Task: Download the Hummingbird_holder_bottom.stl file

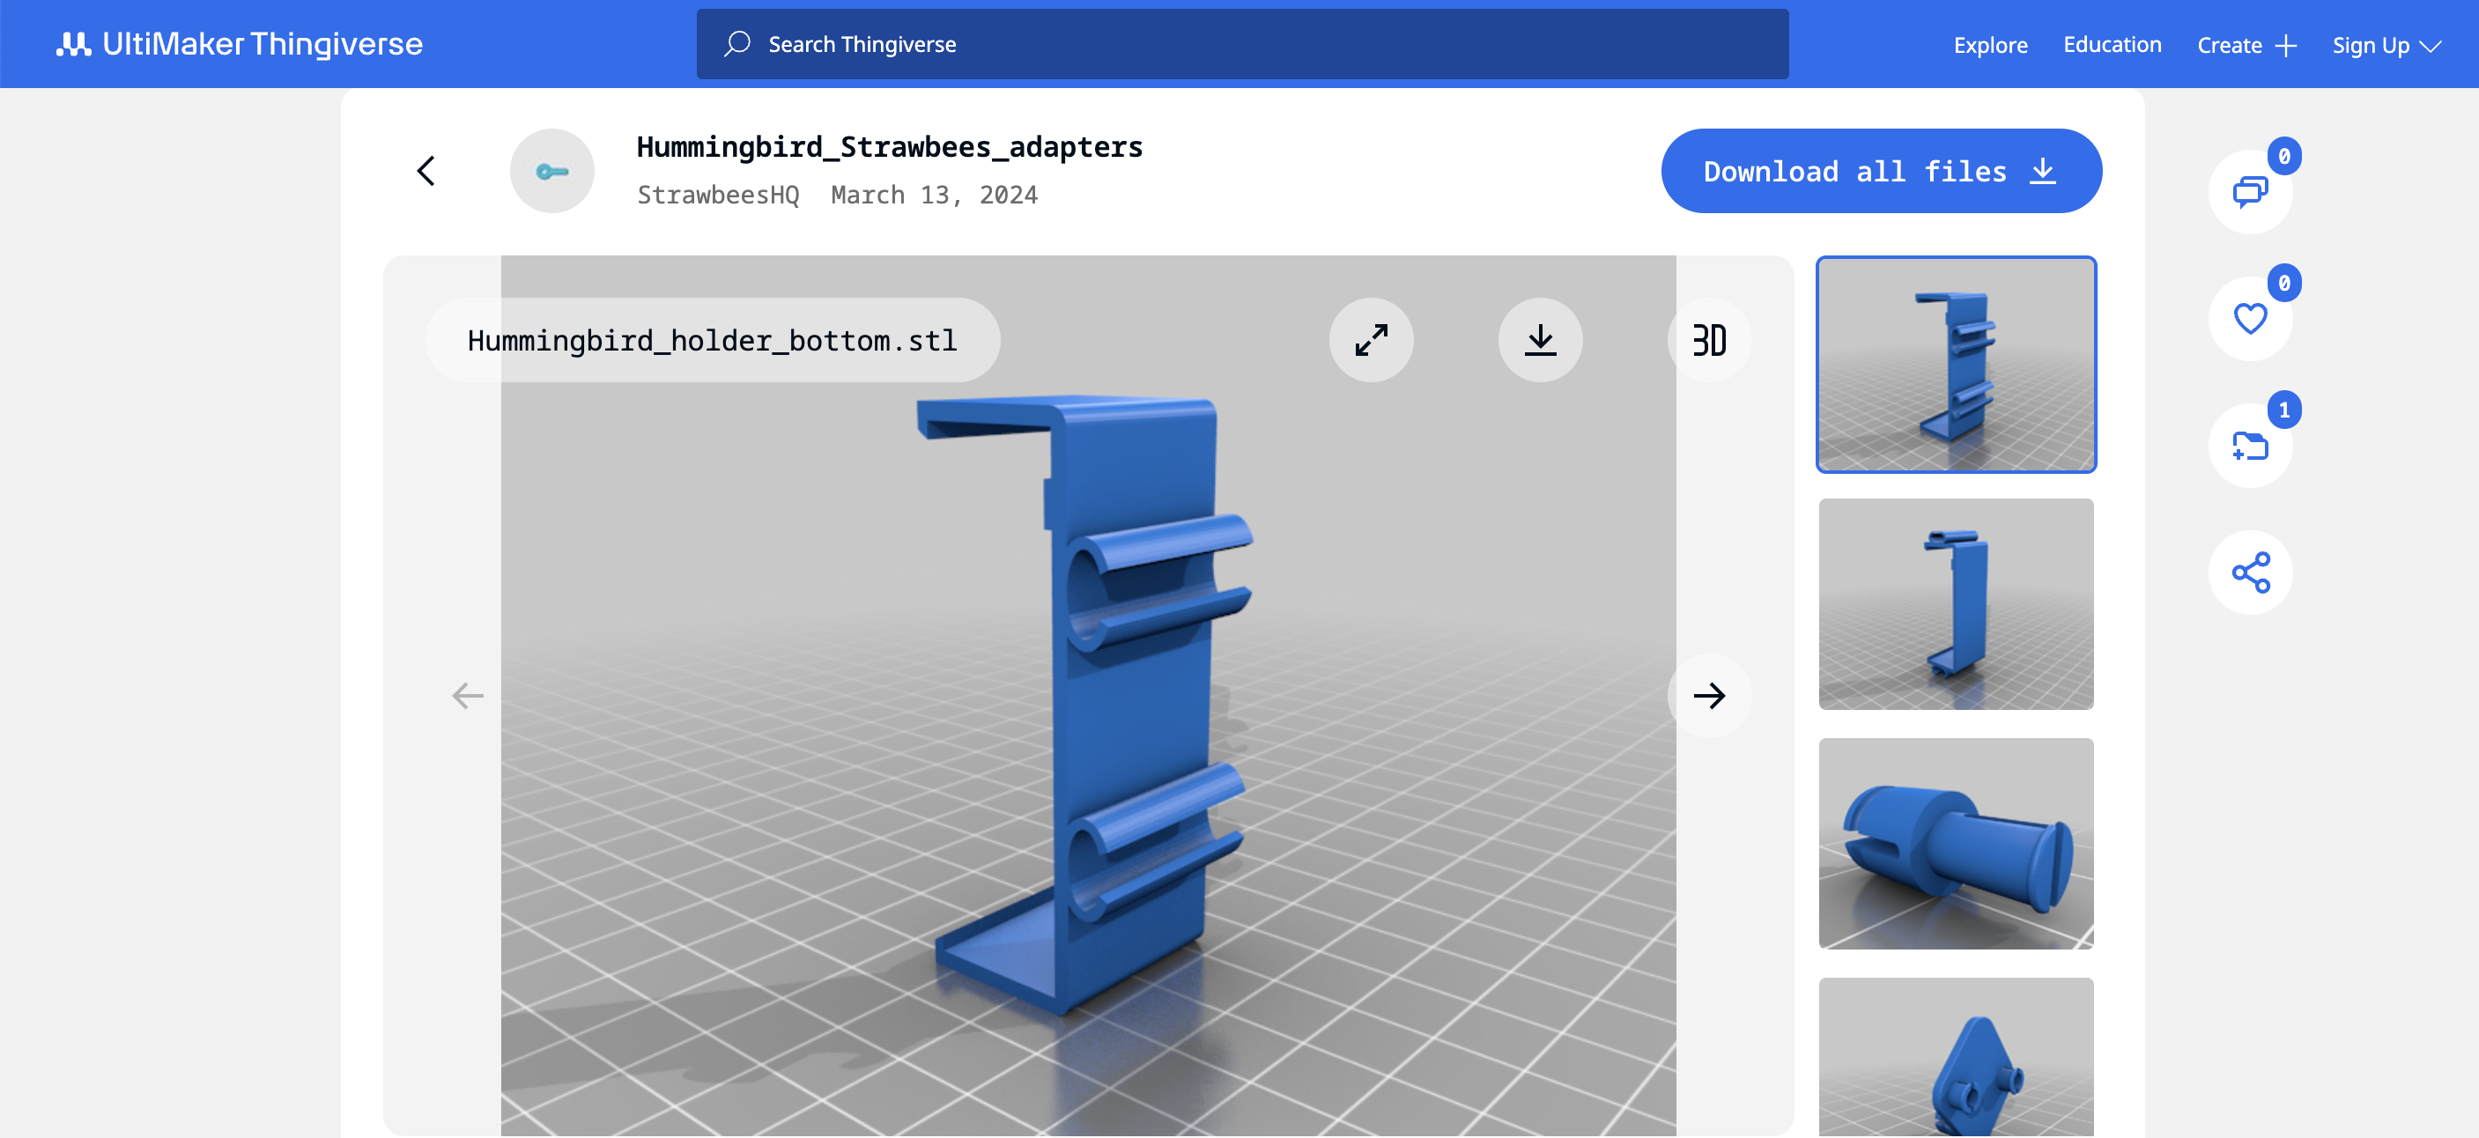Action: coord(1540,340)
